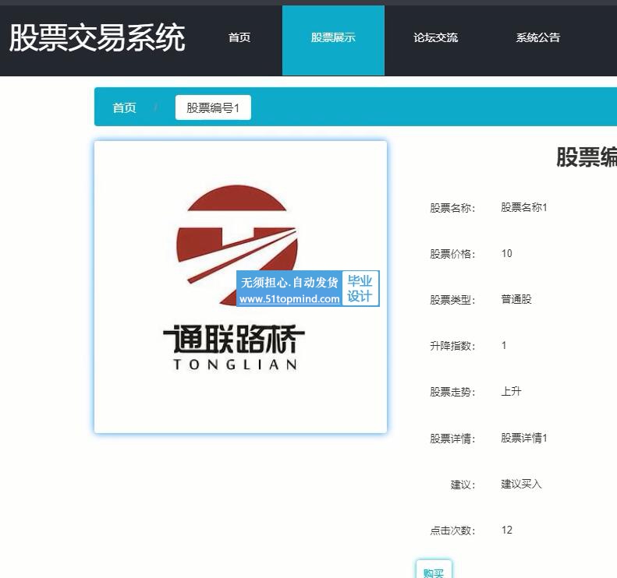
Task: Click the 股票名称1 value text
Action: (x=523, y=207)
